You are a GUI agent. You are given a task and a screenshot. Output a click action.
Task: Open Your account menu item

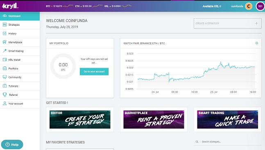pos(20,104)
